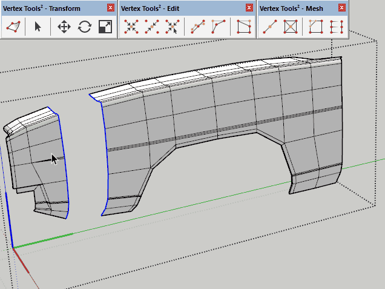This screenshot has height=289, width=385.
Task: Activate the arrow Select tool
Action: 38,27
